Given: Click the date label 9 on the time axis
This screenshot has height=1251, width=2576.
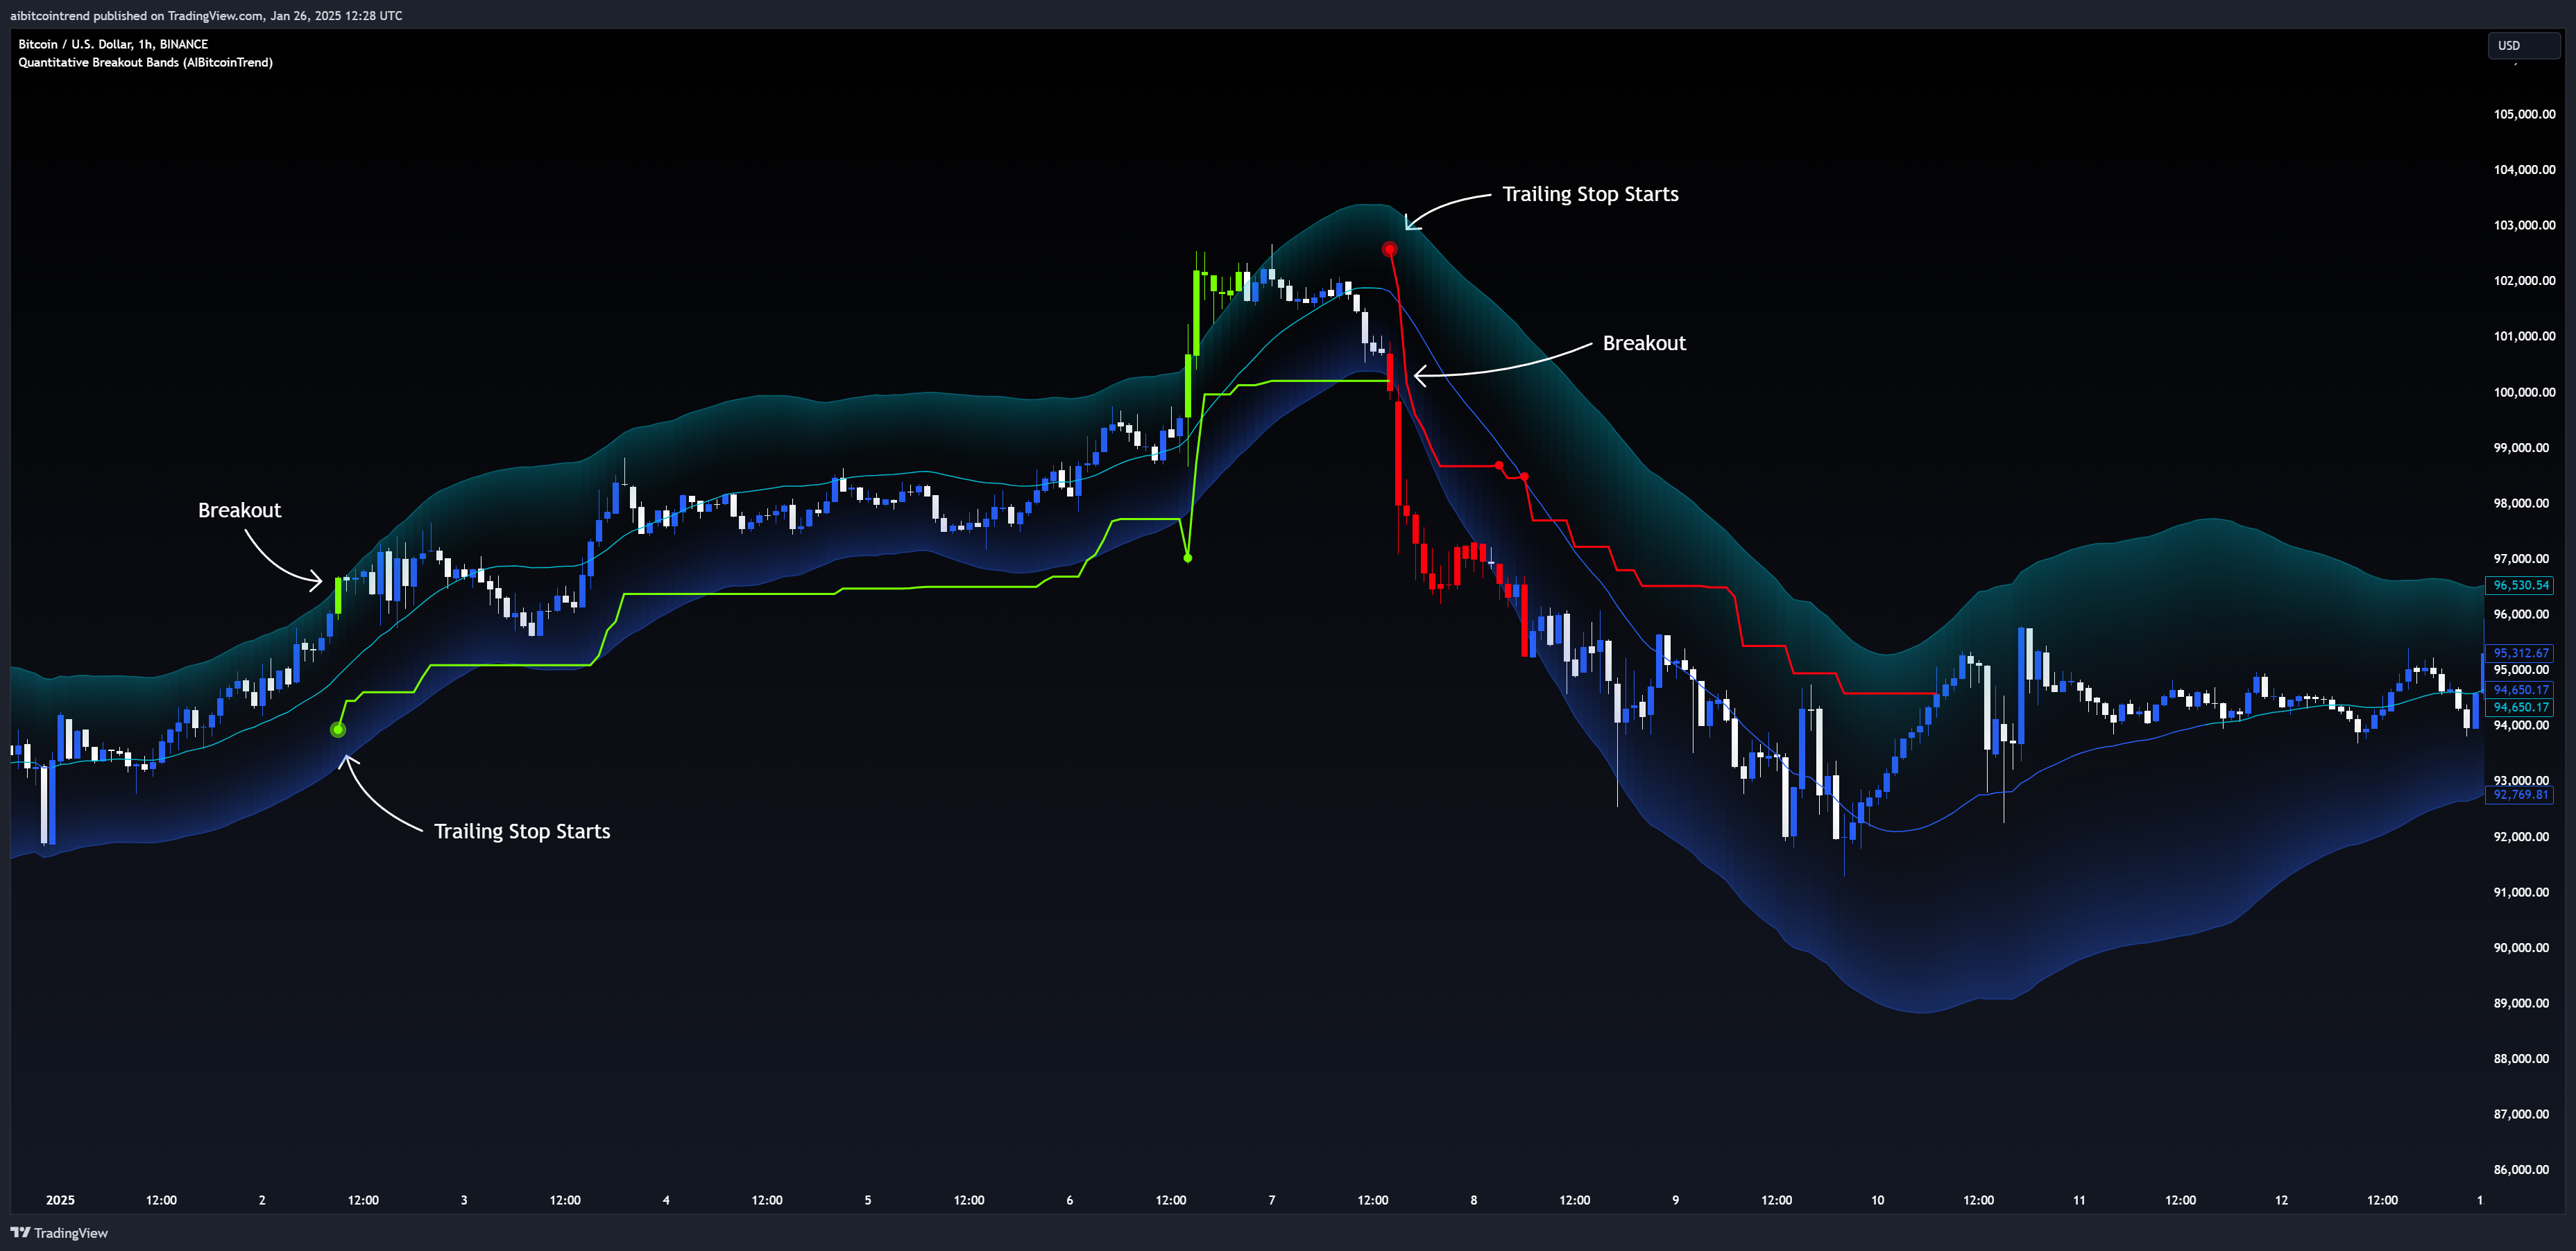Looking at the screenshot, I should [x=1676, y=1200].
